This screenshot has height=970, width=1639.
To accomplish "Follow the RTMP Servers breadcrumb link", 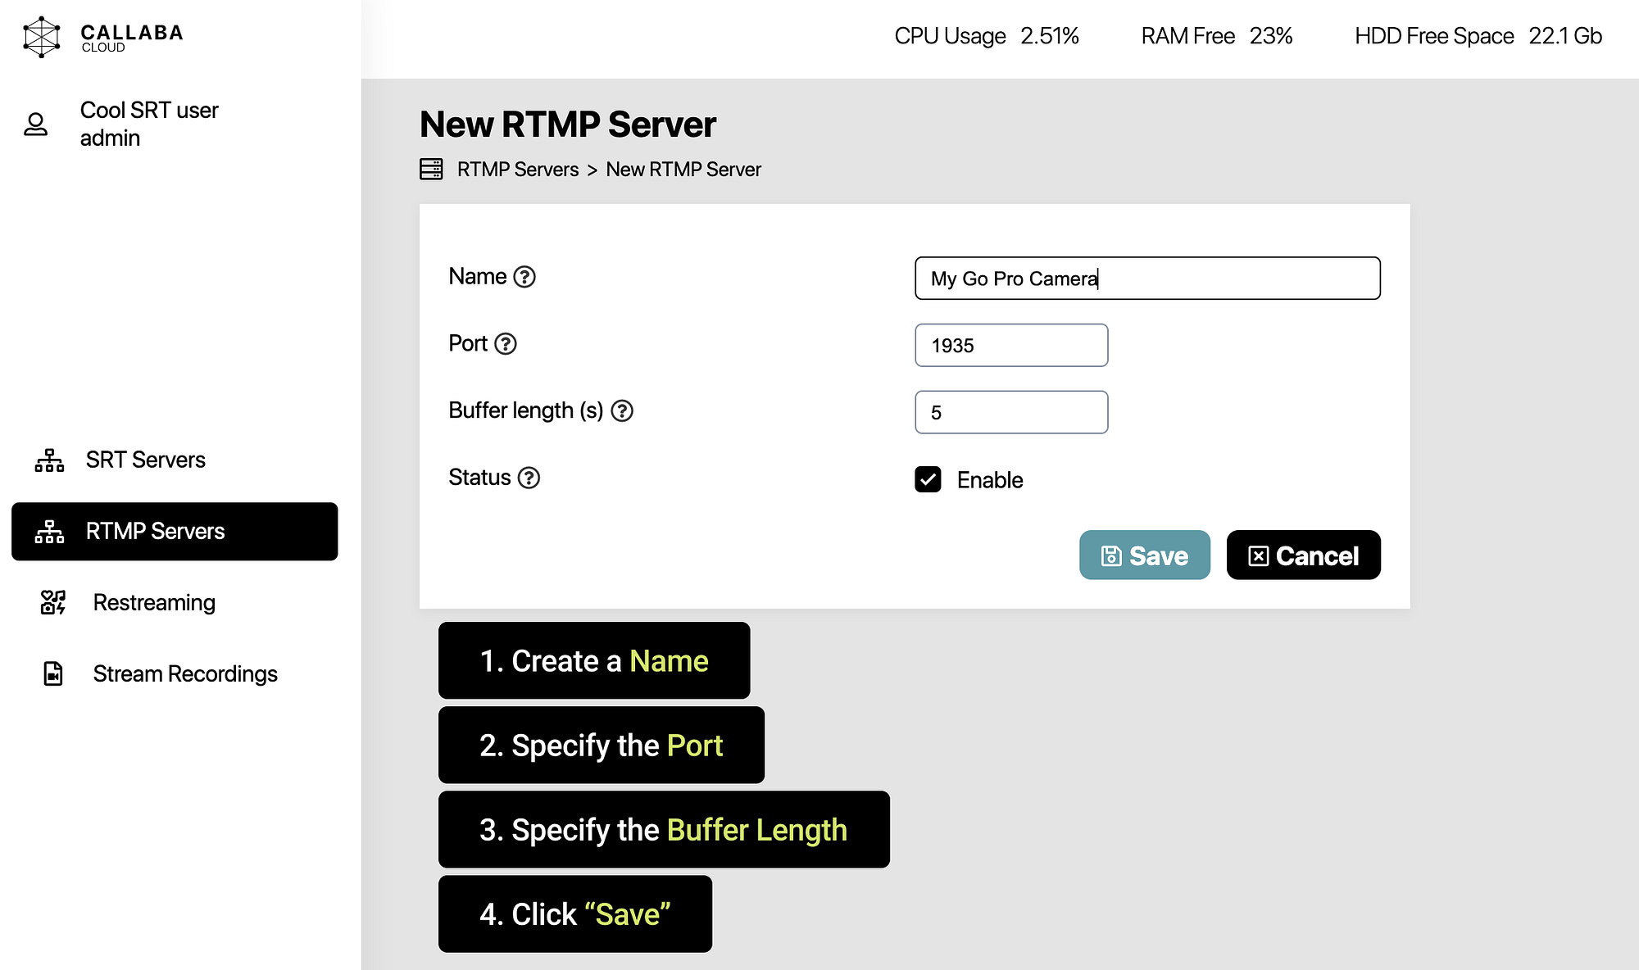I will (518, 170).
